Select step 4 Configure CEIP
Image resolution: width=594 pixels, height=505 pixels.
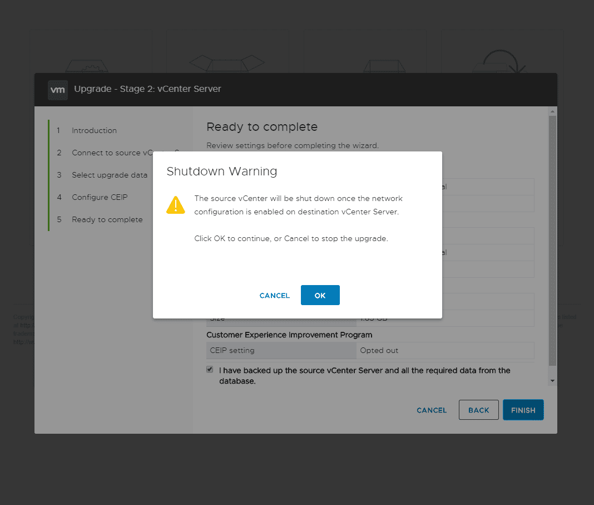click(x=92, y=197)
